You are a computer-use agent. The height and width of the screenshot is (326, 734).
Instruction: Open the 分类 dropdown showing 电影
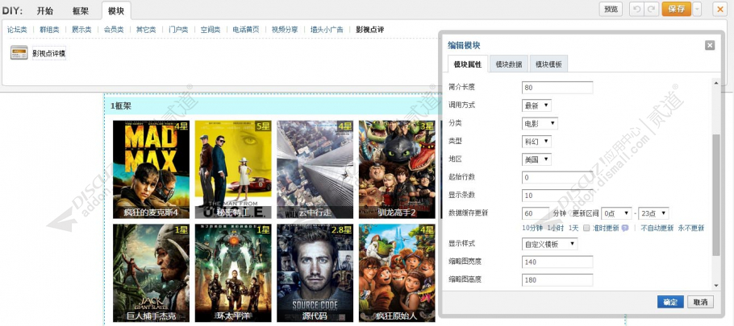pyautogui.click(x=540, y=123)
